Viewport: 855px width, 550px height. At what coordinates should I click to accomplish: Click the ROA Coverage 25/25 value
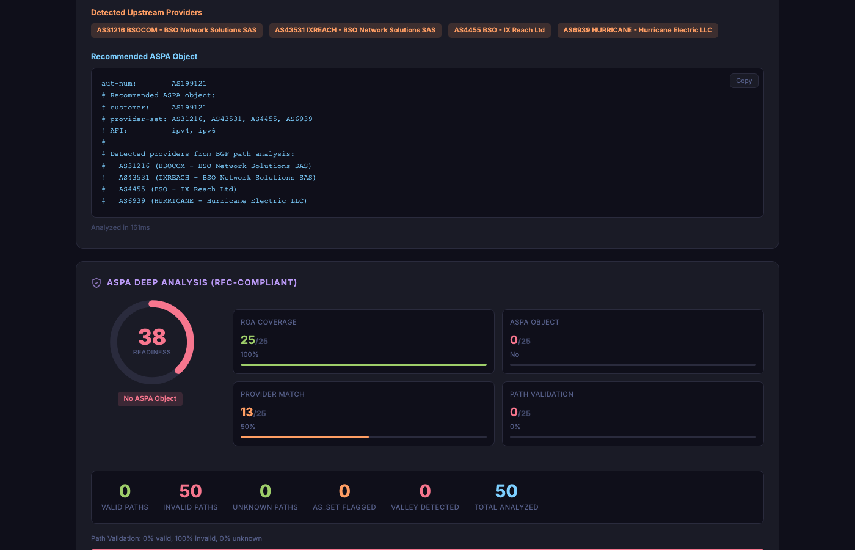pos(254,340)
